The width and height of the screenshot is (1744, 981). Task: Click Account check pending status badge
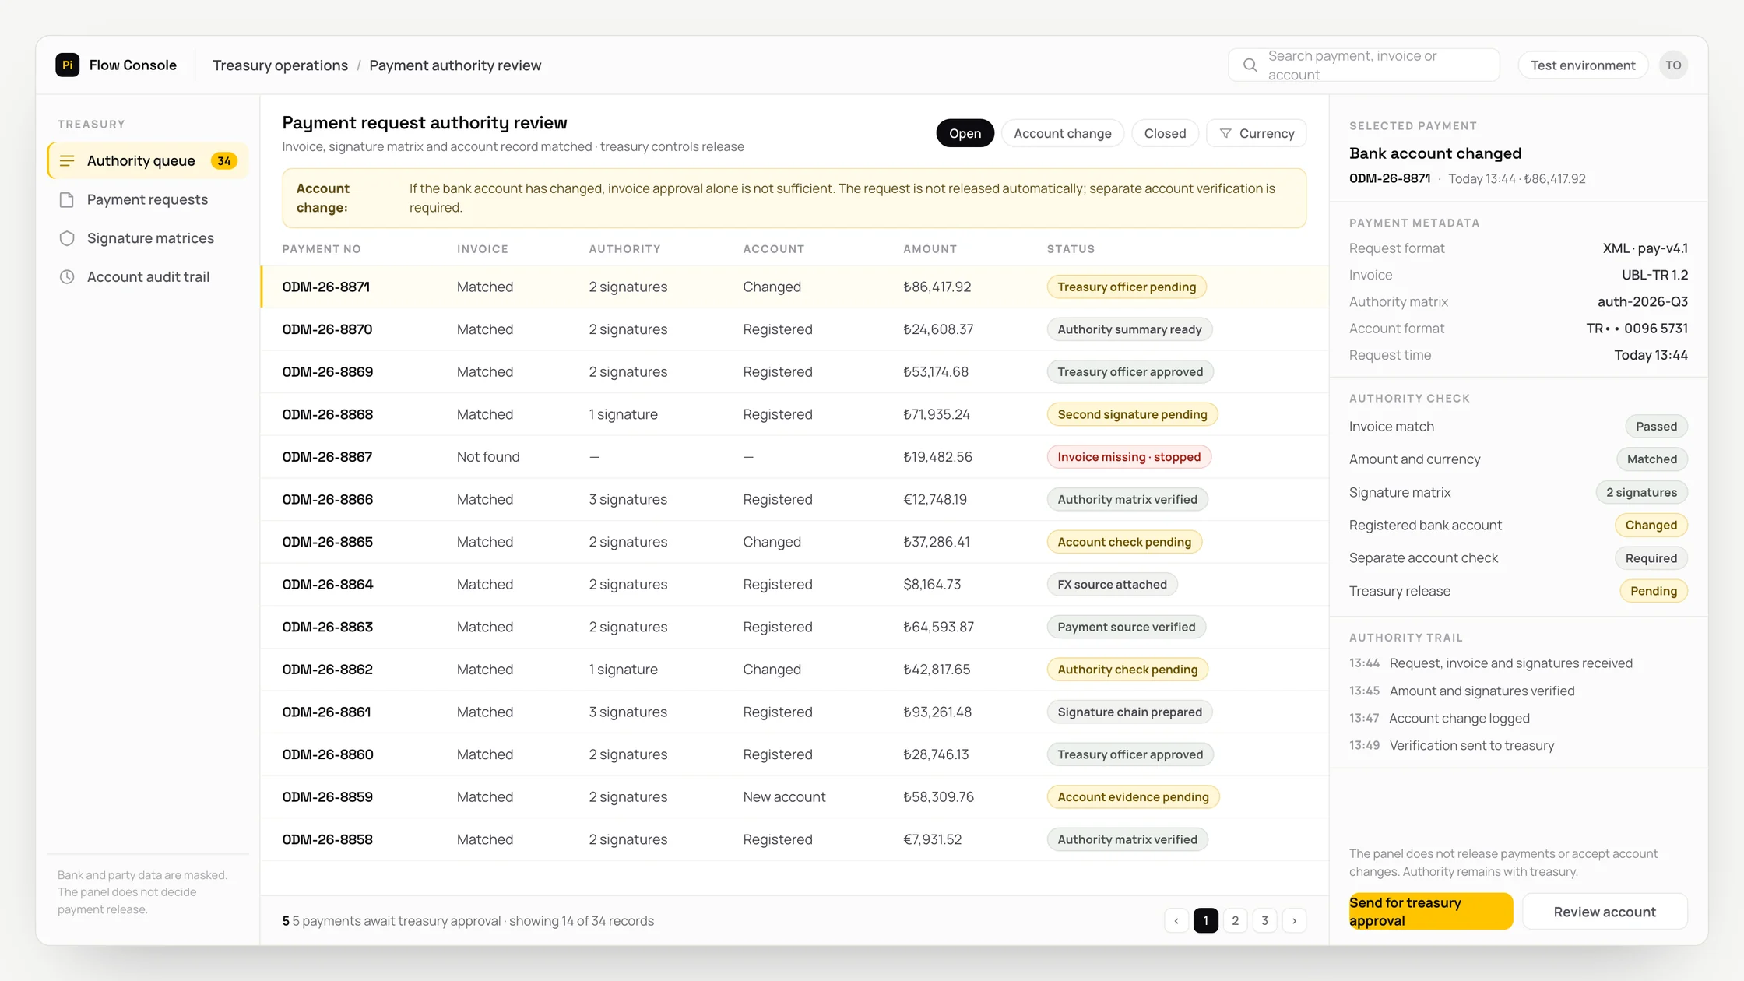[1124, 542]
